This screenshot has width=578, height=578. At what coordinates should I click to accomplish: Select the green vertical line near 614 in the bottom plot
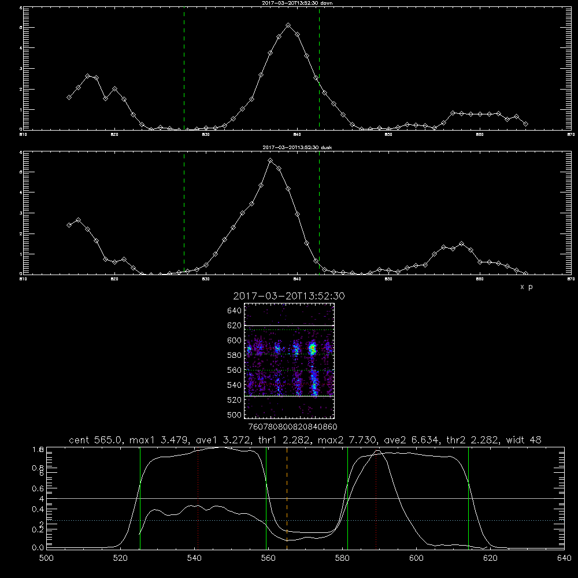[469, 498]
